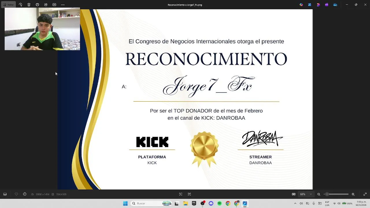Click the webcam overlay thumbnail
The image size is (370, 208).
pos(42,29)
